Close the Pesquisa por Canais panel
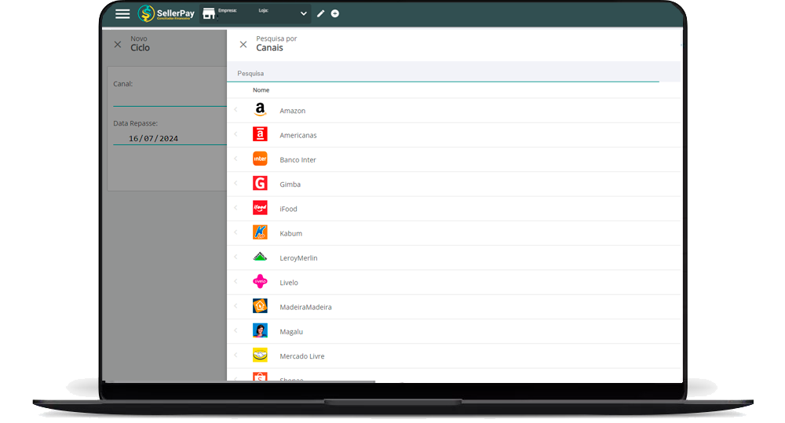Image resolution: width=785 pixels, height=423 pixels. click(x=243, y=44)
